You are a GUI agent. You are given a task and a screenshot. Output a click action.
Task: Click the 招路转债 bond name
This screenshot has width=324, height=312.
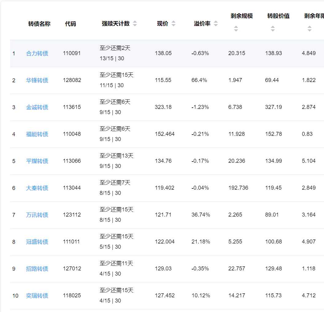pos(37,269)
